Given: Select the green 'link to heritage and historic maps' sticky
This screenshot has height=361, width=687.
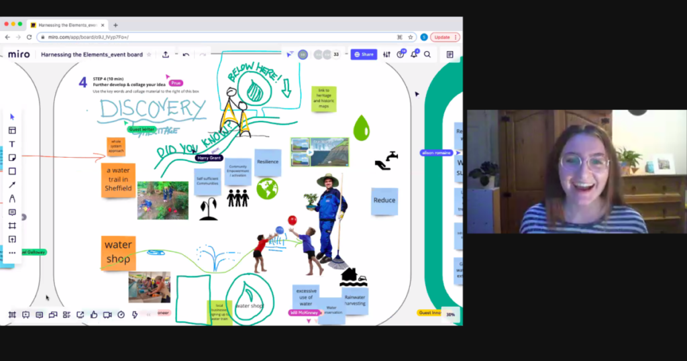Looking at the screenshot, I should pyautogui.click(x=324, y=98).
